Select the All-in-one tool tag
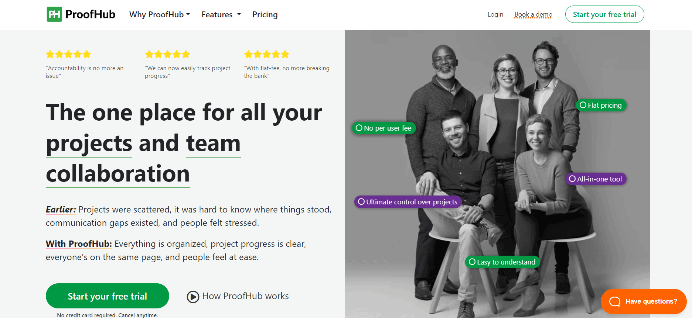The image size is (692, 318). click(596, 179)
